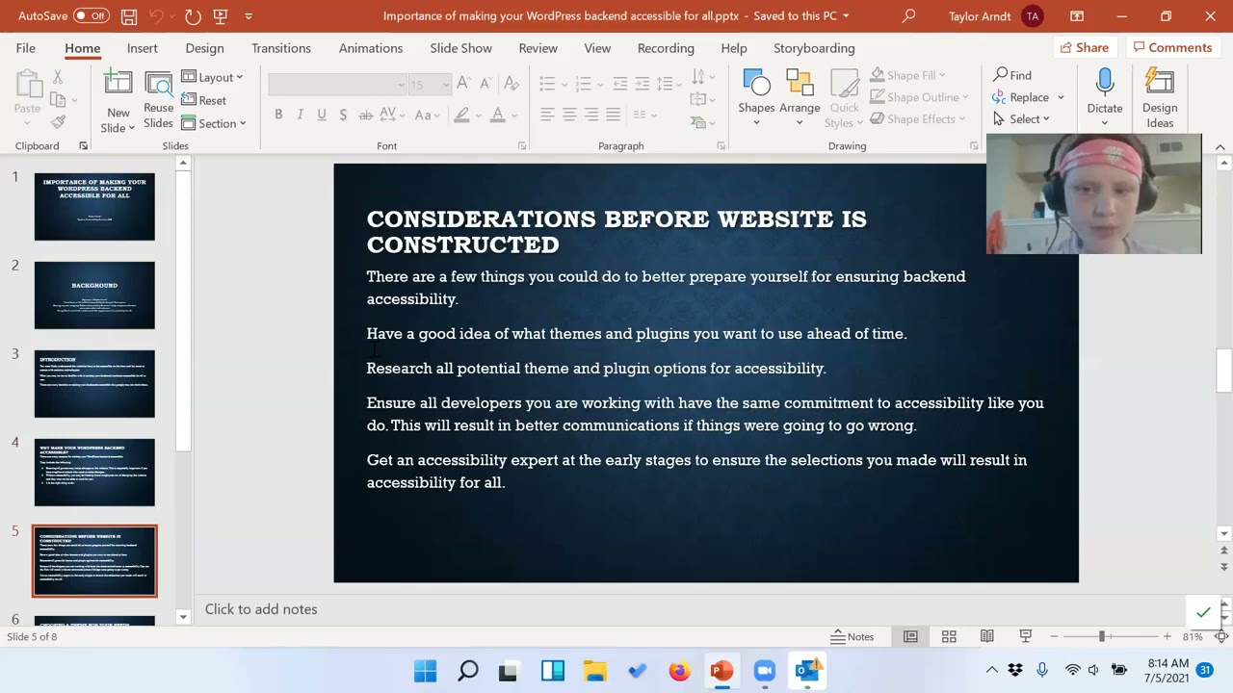This screenshot has width=1233, height=693.
Task: Open Shape Outline dropdown
Action: [x=919, y=97]
